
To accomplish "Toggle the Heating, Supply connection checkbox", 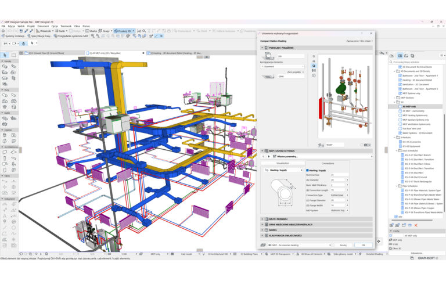I will pos(307,170).
